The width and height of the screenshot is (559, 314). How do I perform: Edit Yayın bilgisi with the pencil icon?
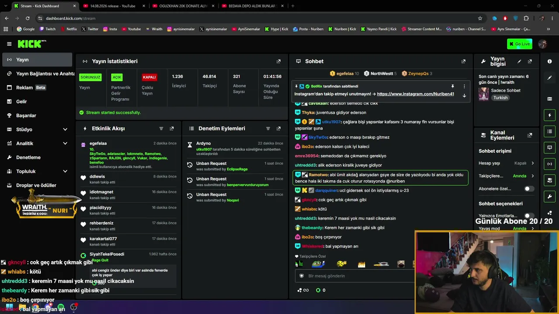pyautogui.click(x=519, y=61)
